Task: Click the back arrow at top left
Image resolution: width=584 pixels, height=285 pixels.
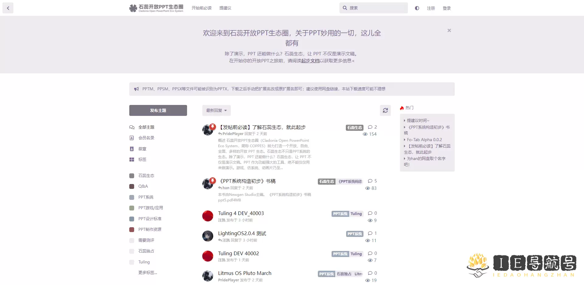Action: [x=8, y=8]
